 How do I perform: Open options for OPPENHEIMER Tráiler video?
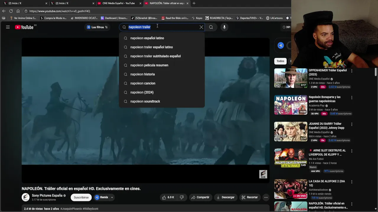click(352, 71)
